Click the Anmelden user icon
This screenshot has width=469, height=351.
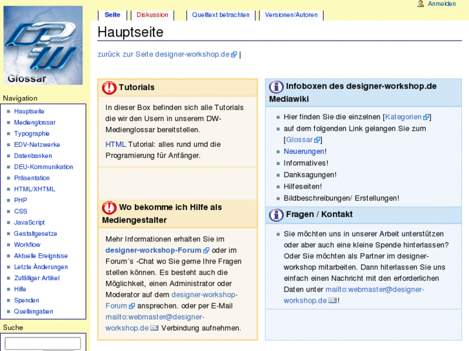tap(421, 4)
